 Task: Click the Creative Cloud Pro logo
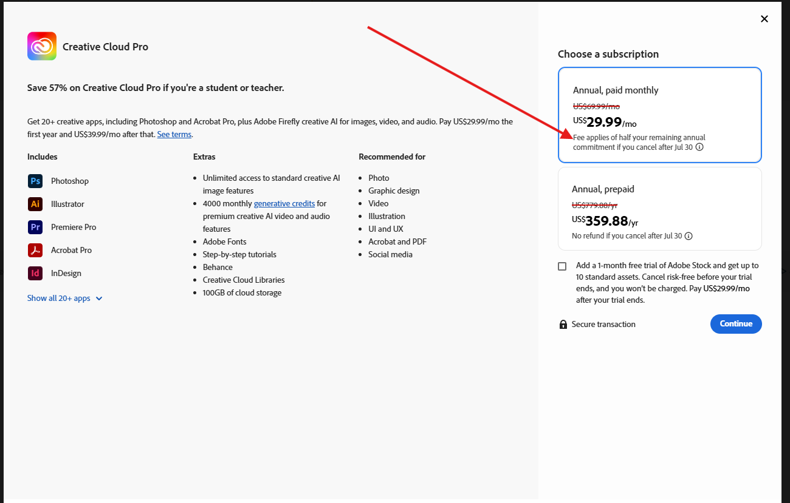[x=41, y=46]
